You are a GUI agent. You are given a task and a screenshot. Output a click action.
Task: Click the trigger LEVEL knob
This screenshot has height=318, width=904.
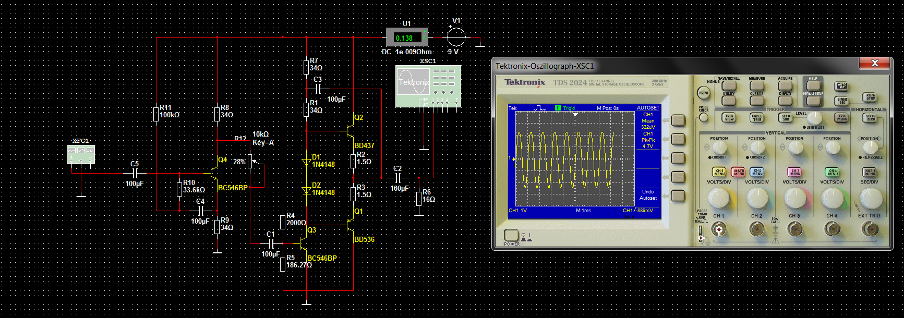(815, 119)
